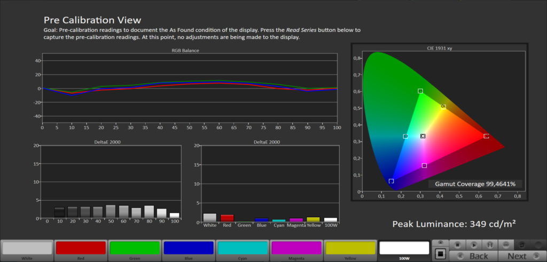Advance with the Next button

pyautogui.click(x=522, y=256)
